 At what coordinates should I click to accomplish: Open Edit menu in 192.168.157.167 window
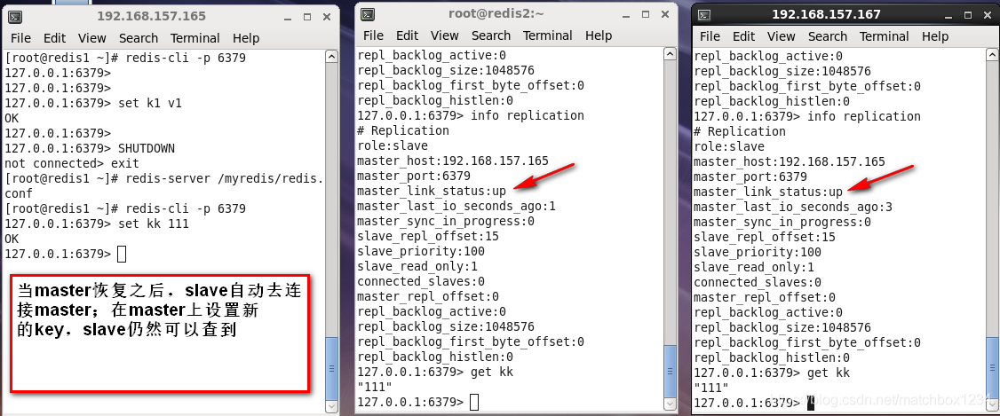point(743,36)
